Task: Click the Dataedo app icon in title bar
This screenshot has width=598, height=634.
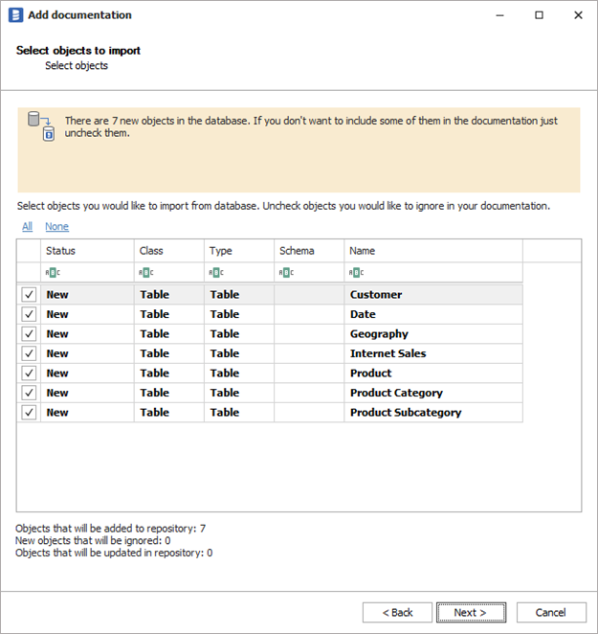Action: pos(15,15)
